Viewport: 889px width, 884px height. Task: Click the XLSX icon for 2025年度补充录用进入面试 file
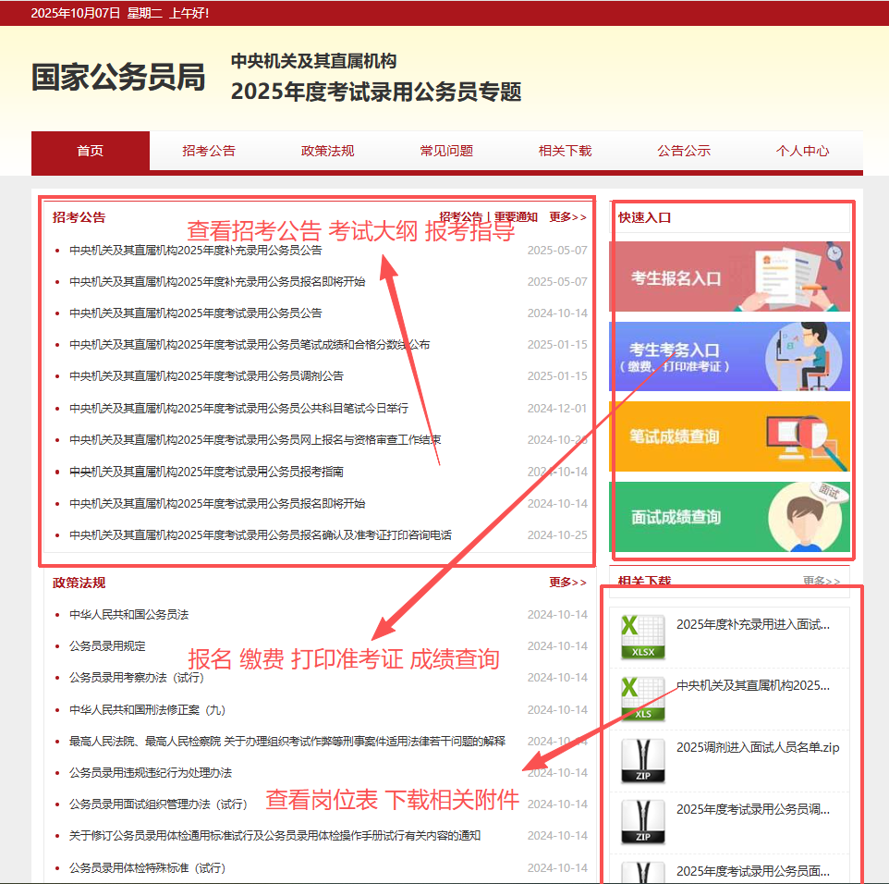pyautogui.click(x=642, y=636)
